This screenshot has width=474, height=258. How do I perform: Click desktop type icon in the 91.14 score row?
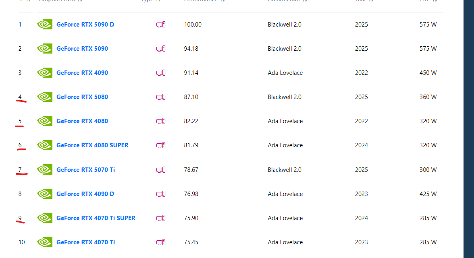click(x=161, y=73)
